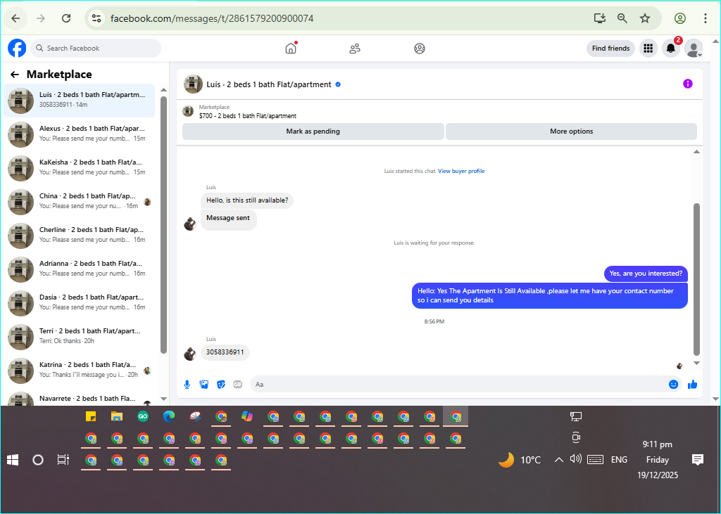Click the 'Yes, are you interested?' message
This screenshot has width=721, height=514.
pos(646,274)
